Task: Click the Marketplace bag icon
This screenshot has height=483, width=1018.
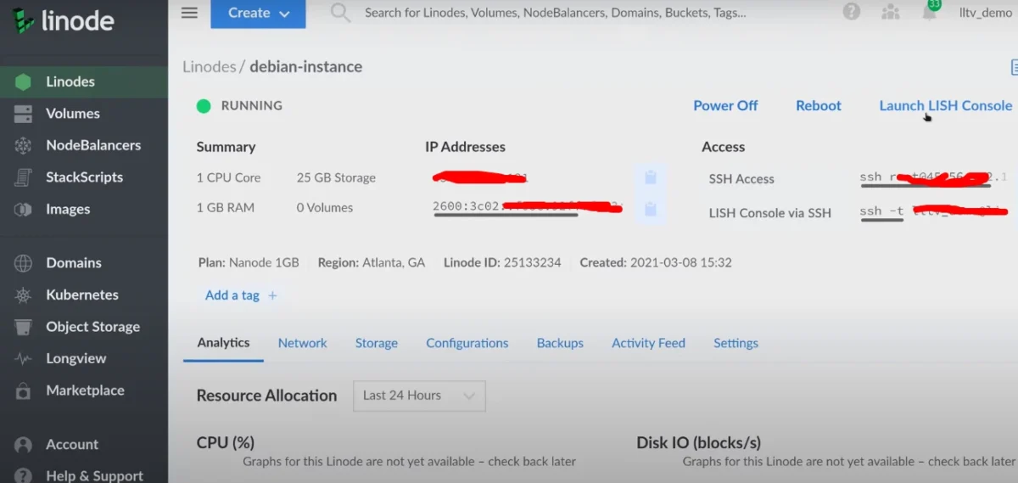Action: tap(23, 391)
